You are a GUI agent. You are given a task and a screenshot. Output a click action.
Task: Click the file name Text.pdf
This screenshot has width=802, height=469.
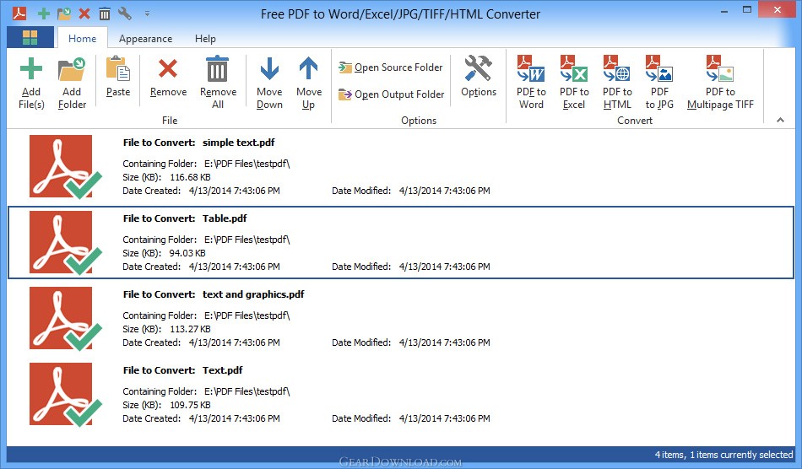223,370
